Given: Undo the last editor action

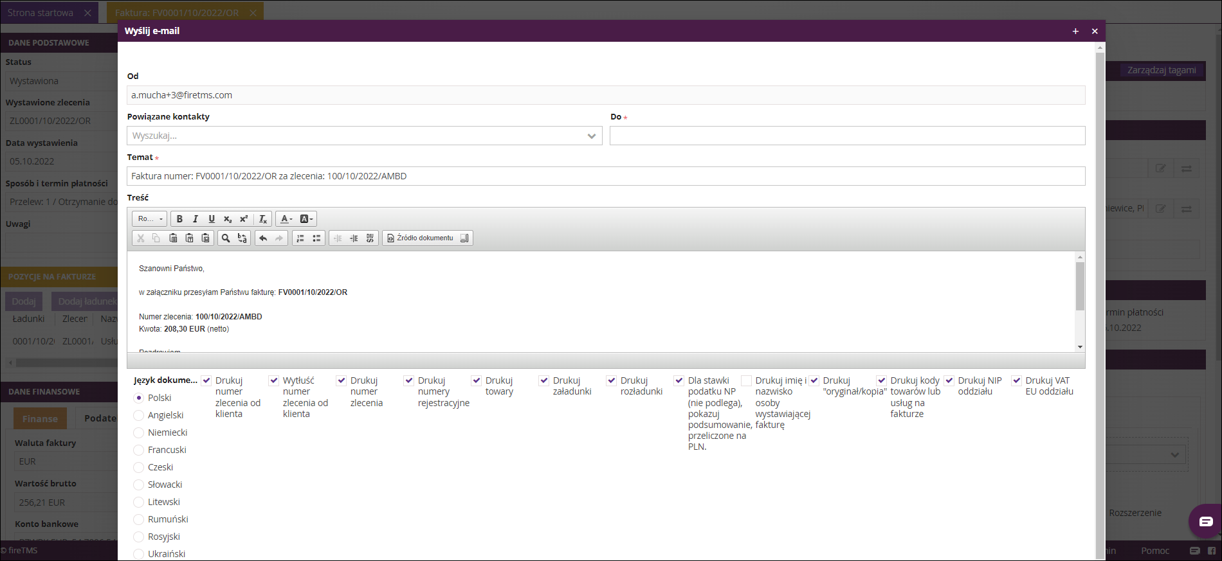Looking at the screenshot, I should click(263, 238).
